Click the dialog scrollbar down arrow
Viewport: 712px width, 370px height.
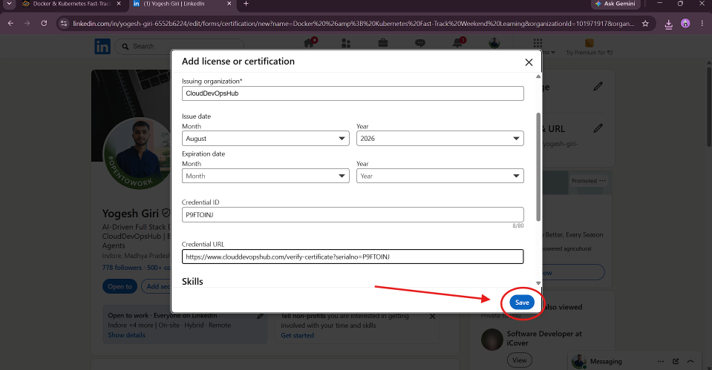pyautogui.click(x=538, y=283)
